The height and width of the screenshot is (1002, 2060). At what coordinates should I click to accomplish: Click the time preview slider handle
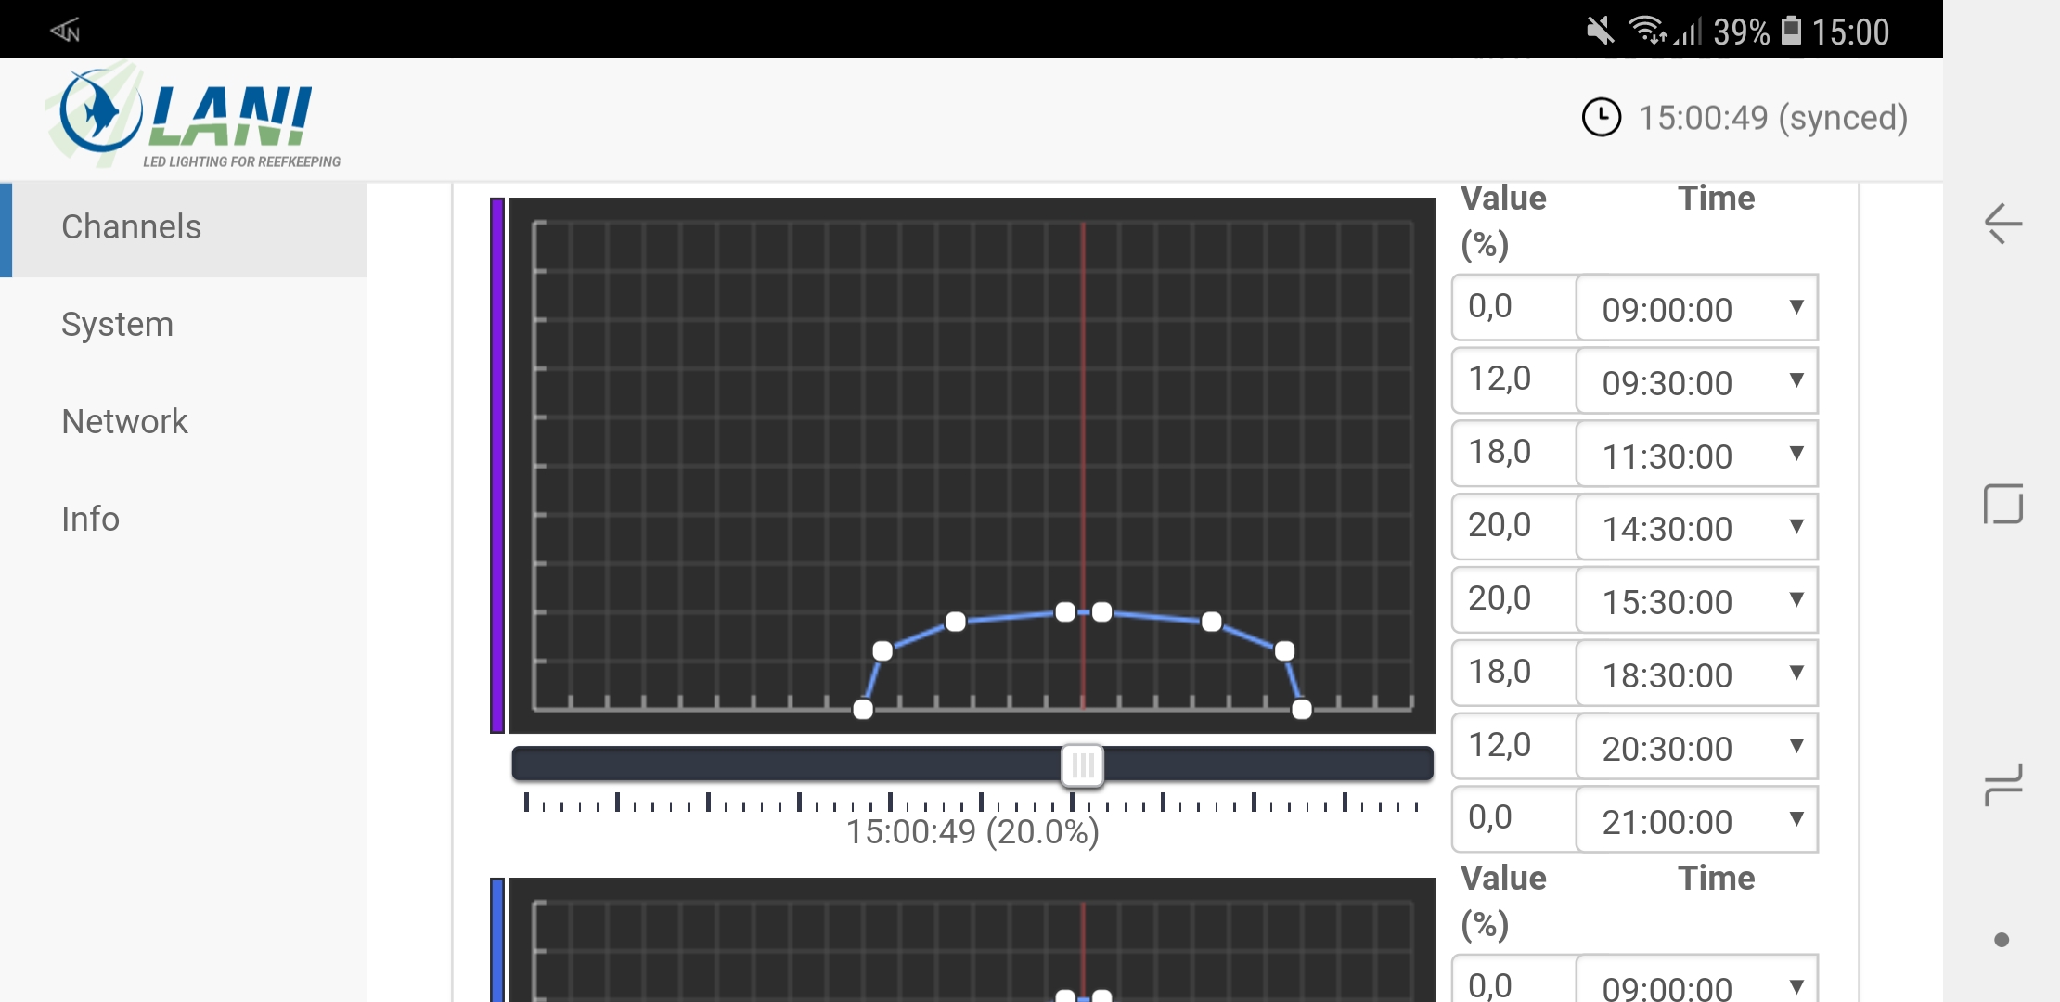click(x=1082, y=765)
